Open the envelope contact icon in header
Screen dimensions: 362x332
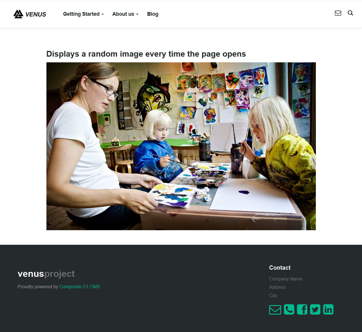[x=338, y=13]
